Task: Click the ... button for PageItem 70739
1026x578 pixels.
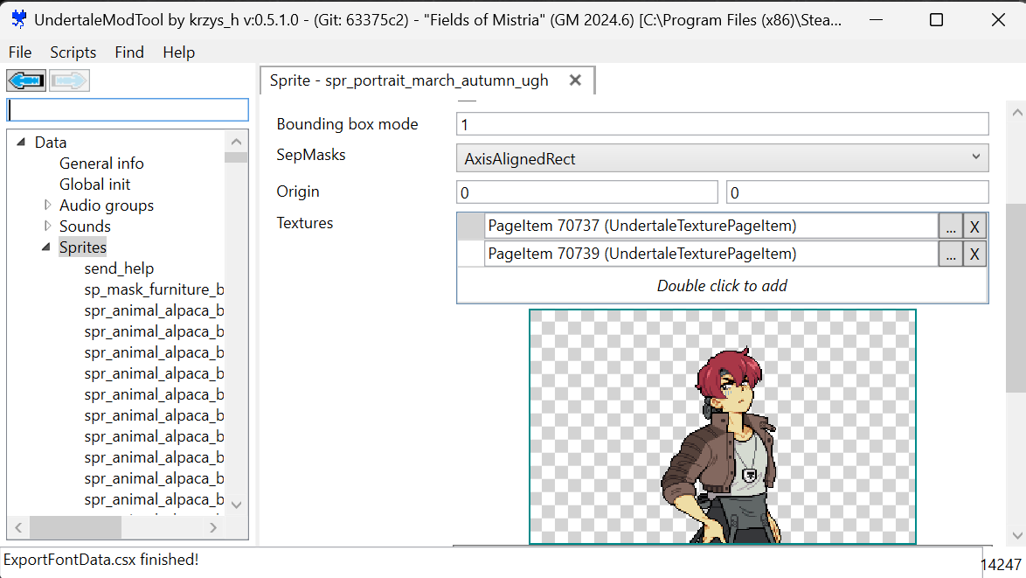Action: [x=951, y=254]
